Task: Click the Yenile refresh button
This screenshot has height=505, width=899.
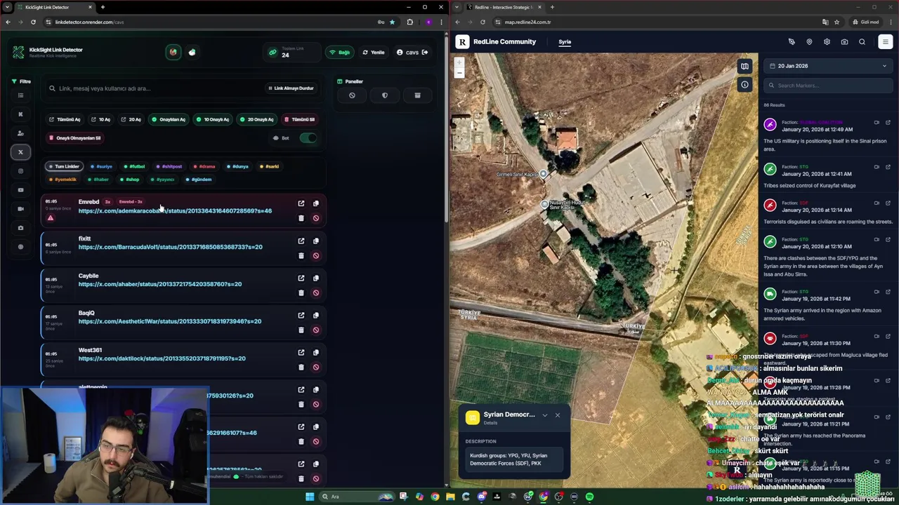Action: click(x=374, y=53)
